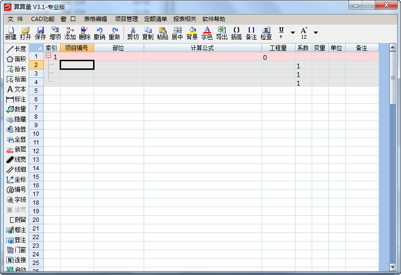The image size is (401, 275).
Task: Click the 坐标 coordinate tool
Action: 16,179
